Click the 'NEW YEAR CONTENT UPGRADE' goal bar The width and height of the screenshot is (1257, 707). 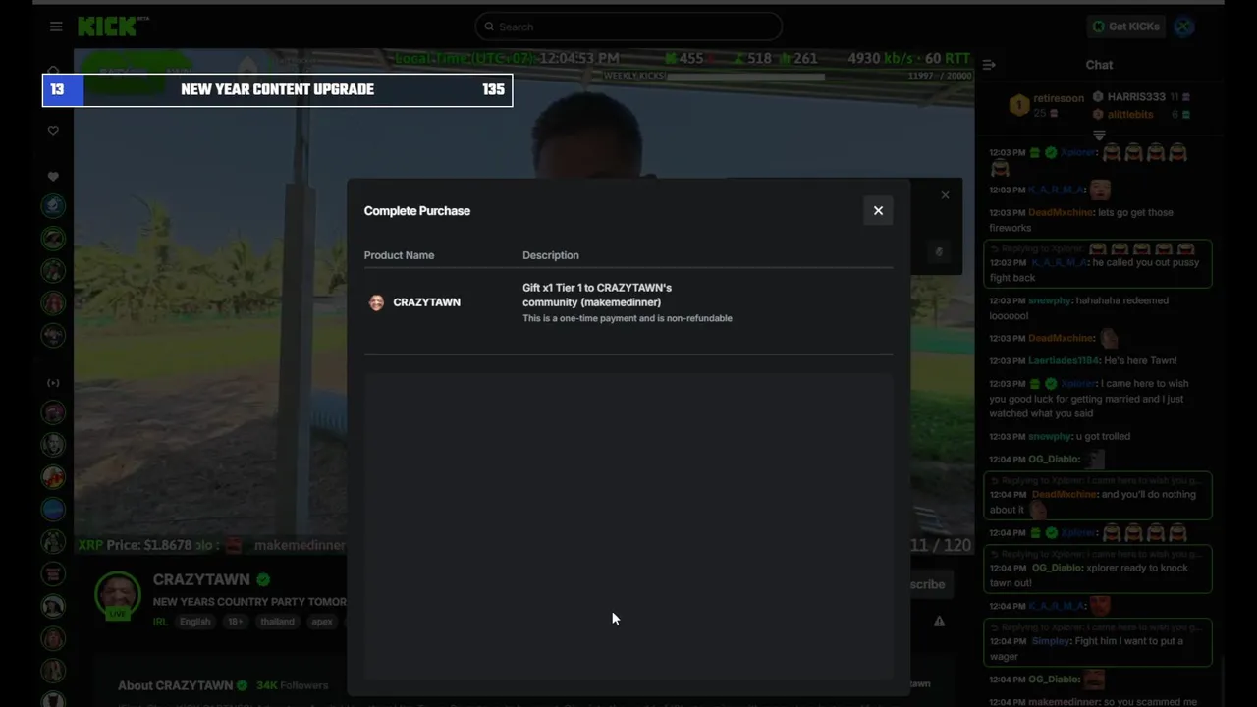[277, 89]
